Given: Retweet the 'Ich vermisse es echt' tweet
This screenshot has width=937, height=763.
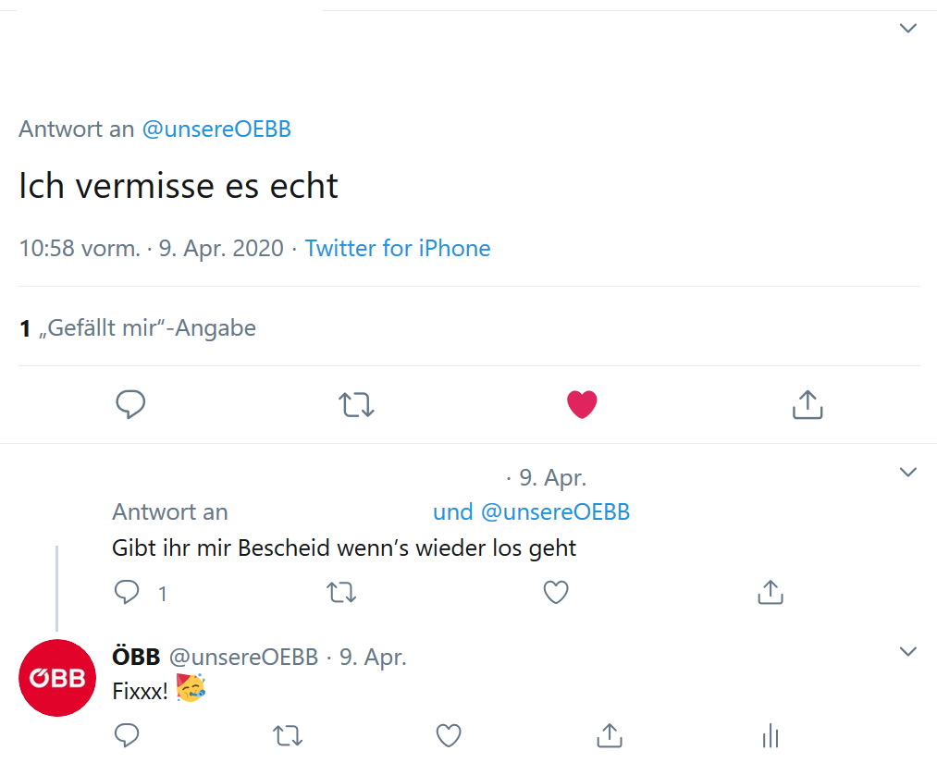Looking at the screenshot, I should click(x=356, y=404).
